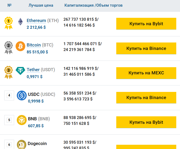The width and height of the screenshot is (180, 149).
Task: Sort by Капитализация /Объем торгов header
Action: pyautogui.click(x=93, y=5)
